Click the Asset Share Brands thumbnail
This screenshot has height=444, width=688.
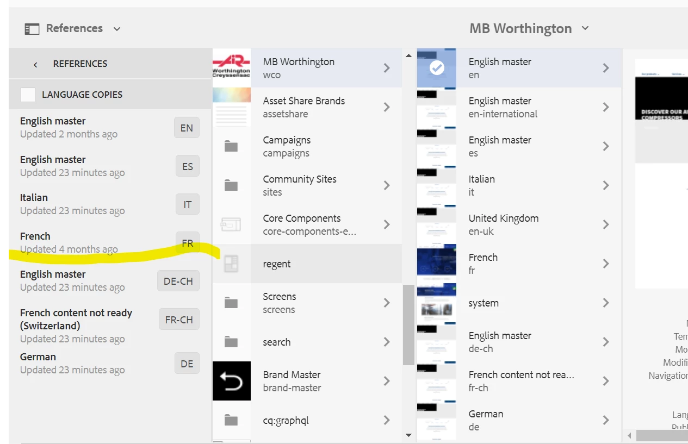pos(232,107)
